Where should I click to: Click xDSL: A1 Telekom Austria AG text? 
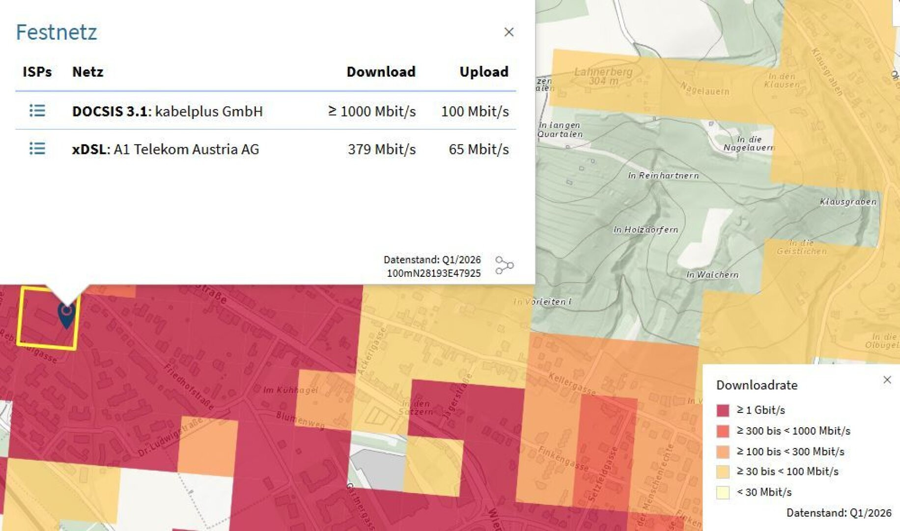(x=166, y=149)
